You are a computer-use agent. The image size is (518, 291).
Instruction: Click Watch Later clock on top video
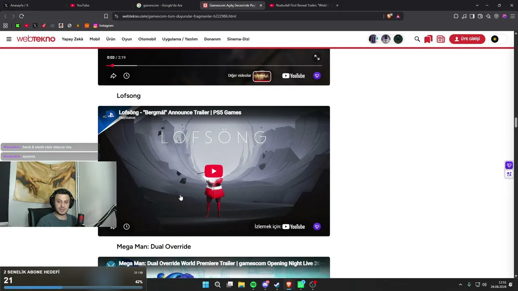126,76
